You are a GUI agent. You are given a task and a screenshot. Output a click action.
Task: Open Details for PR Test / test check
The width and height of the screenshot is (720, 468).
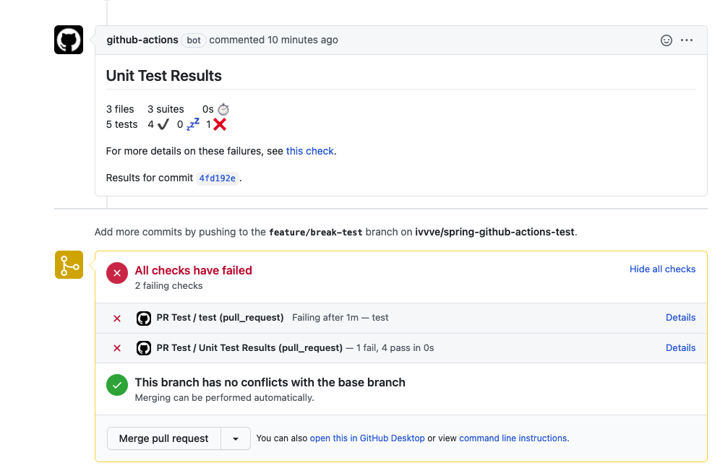click(x=680, y=318)
